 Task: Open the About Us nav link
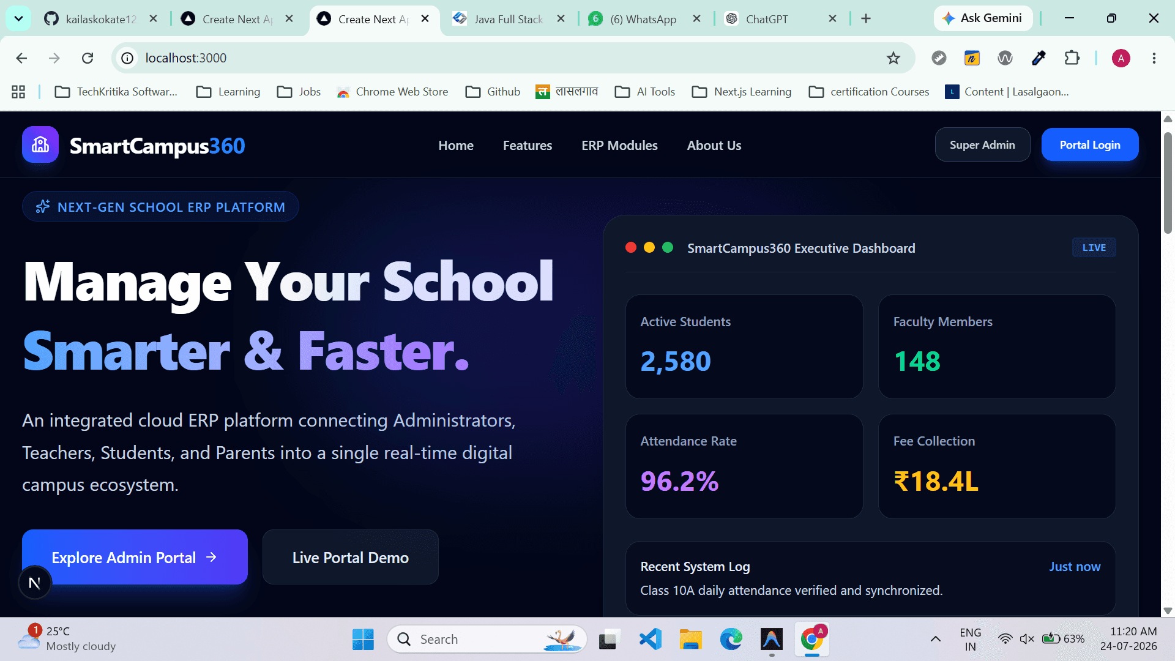click(714, 146)
